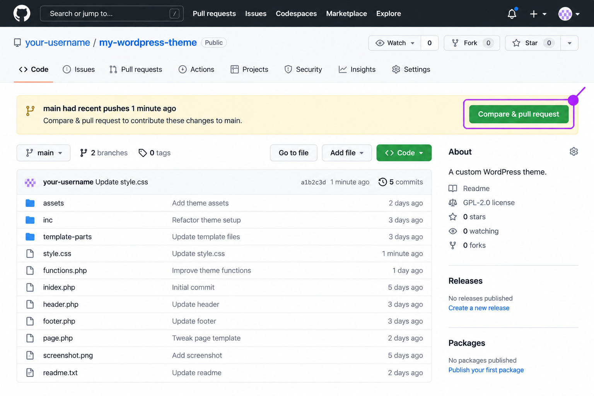The image size is (594, 396).
Task: Star this repository
Action: tap(533, 43)
